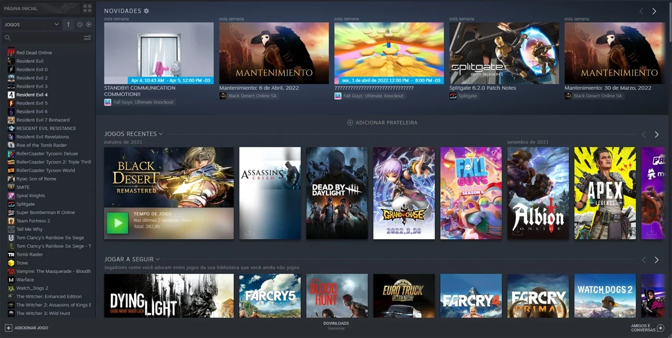Open Far Cry Primal suggested cover

click(x=538, y=296)
